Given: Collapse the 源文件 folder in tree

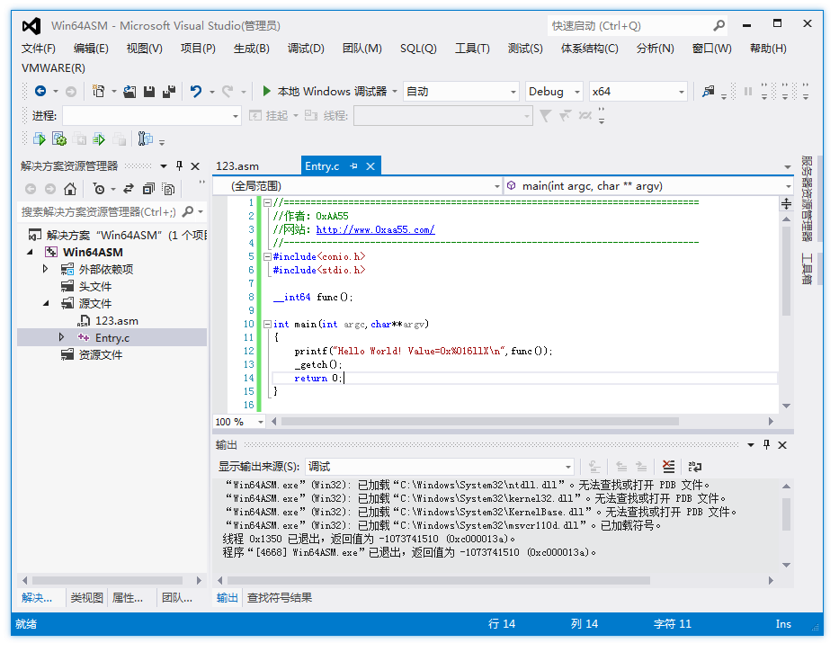Looking at the screenshot, I should (x=46, y=304).
